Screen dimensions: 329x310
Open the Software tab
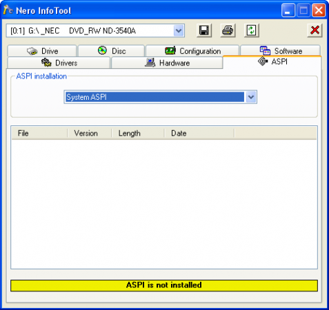pos(281,51)
